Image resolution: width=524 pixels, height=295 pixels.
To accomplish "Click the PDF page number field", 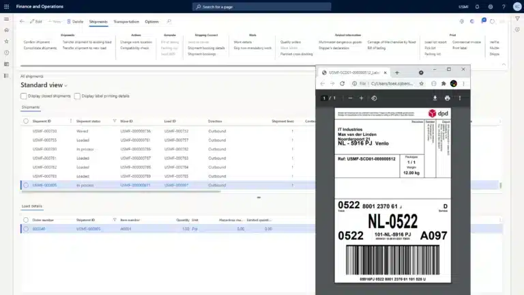I will click(323, 98).
